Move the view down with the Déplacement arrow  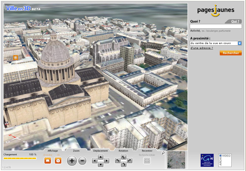coord(101,164)
